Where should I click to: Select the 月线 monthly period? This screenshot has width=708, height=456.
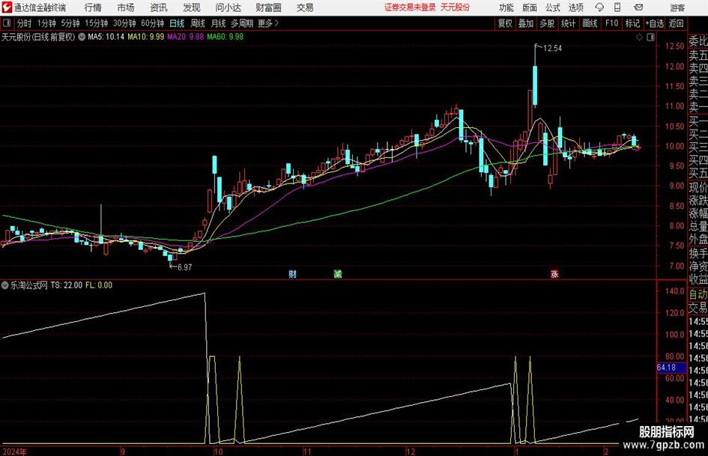pyautogui.click(x=219, y=23)
